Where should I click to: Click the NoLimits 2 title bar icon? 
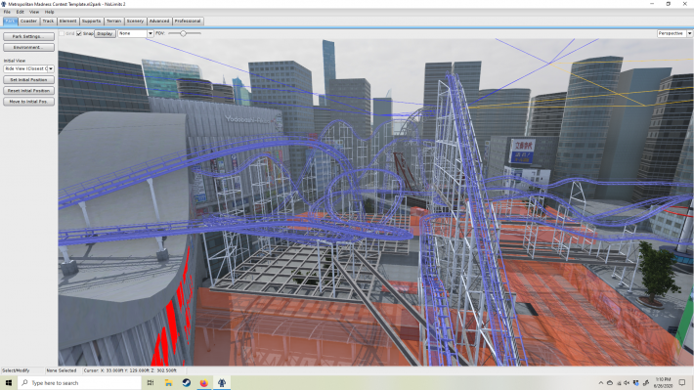(4, 4)
